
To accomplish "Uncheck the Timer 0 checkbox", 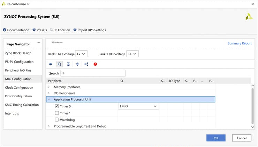I will [57, 106].
